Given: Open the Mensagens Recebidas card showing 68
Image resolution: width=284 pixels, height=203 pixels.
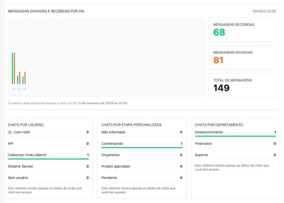Looking at the screenshot, I should pos(242,30).
